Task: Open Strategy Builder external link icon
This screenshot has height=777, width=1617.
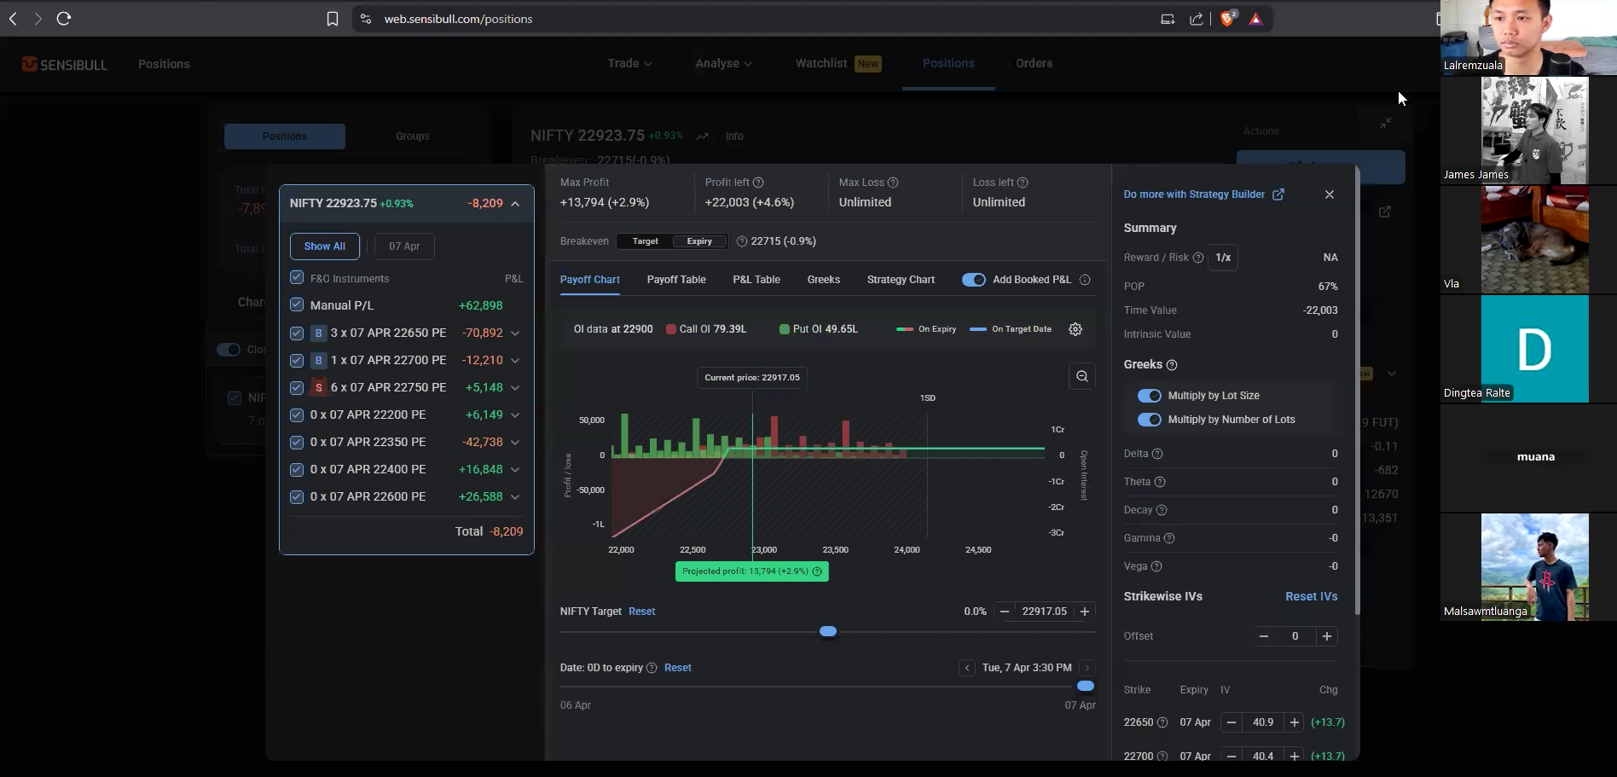Action: point(1278,194)
